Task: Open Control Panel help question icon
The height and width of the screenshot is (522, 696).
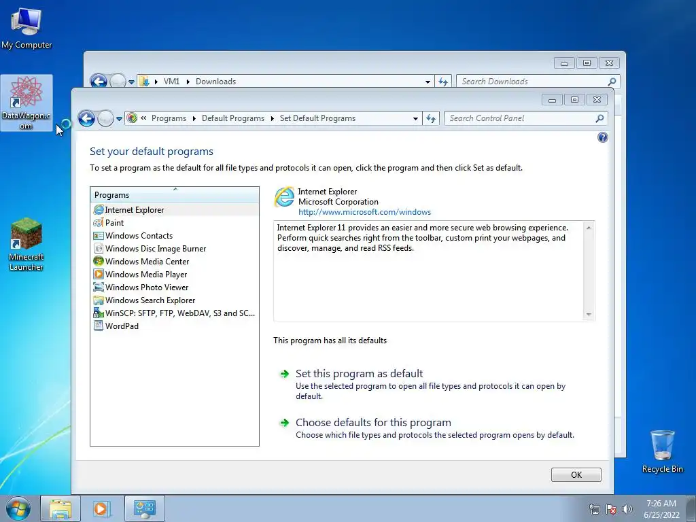Action: (x=602, y=137)
